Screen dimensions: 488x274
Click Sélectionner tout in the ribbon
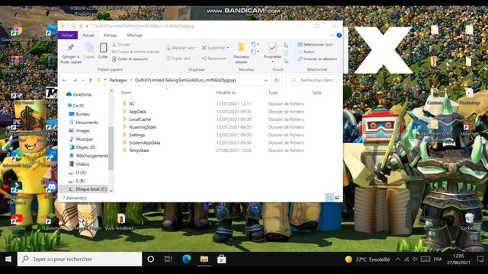pos(315,44)
